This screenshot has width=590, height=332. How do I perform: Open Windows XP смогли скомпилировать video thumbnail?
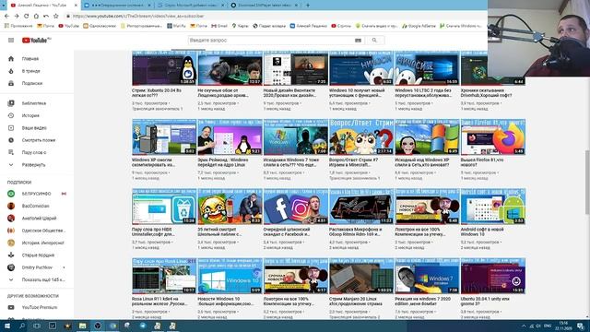pos(164,137)
